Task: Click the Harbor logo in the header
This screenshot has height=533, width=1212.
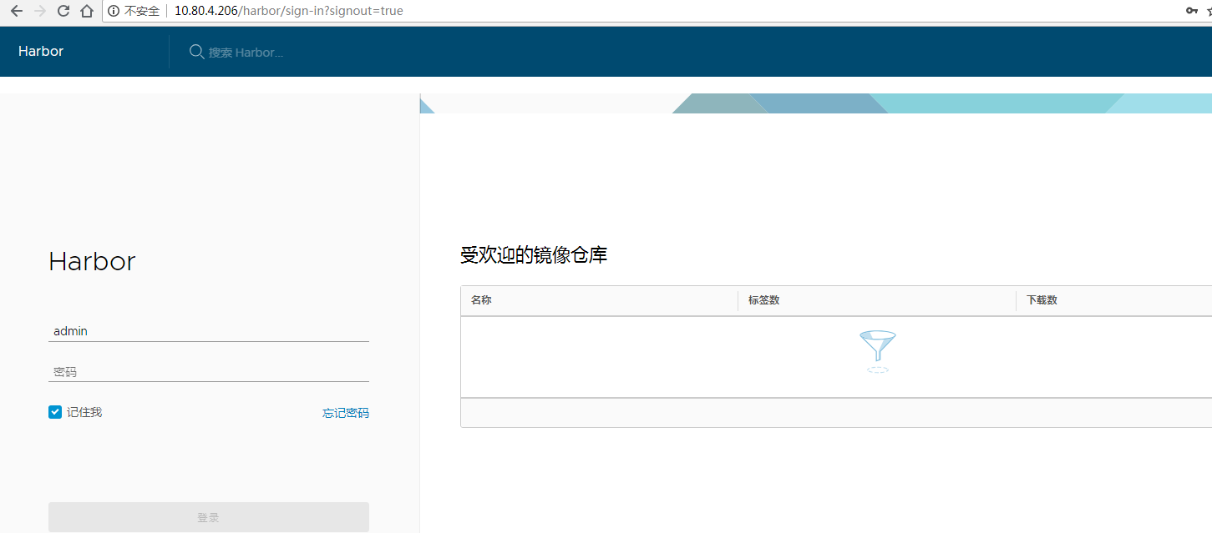Action: (41, 52)
